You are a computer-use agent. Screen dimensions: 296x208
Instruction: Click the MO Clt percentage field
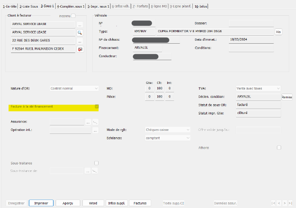[159, 89]
